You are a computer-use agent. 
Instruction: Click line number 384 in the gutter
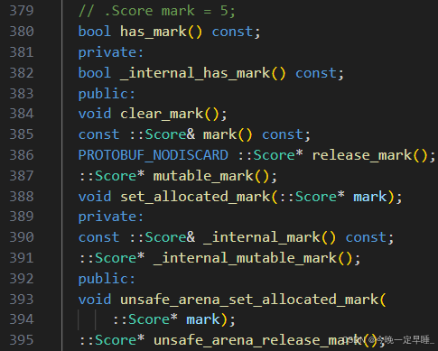point(22,114)
